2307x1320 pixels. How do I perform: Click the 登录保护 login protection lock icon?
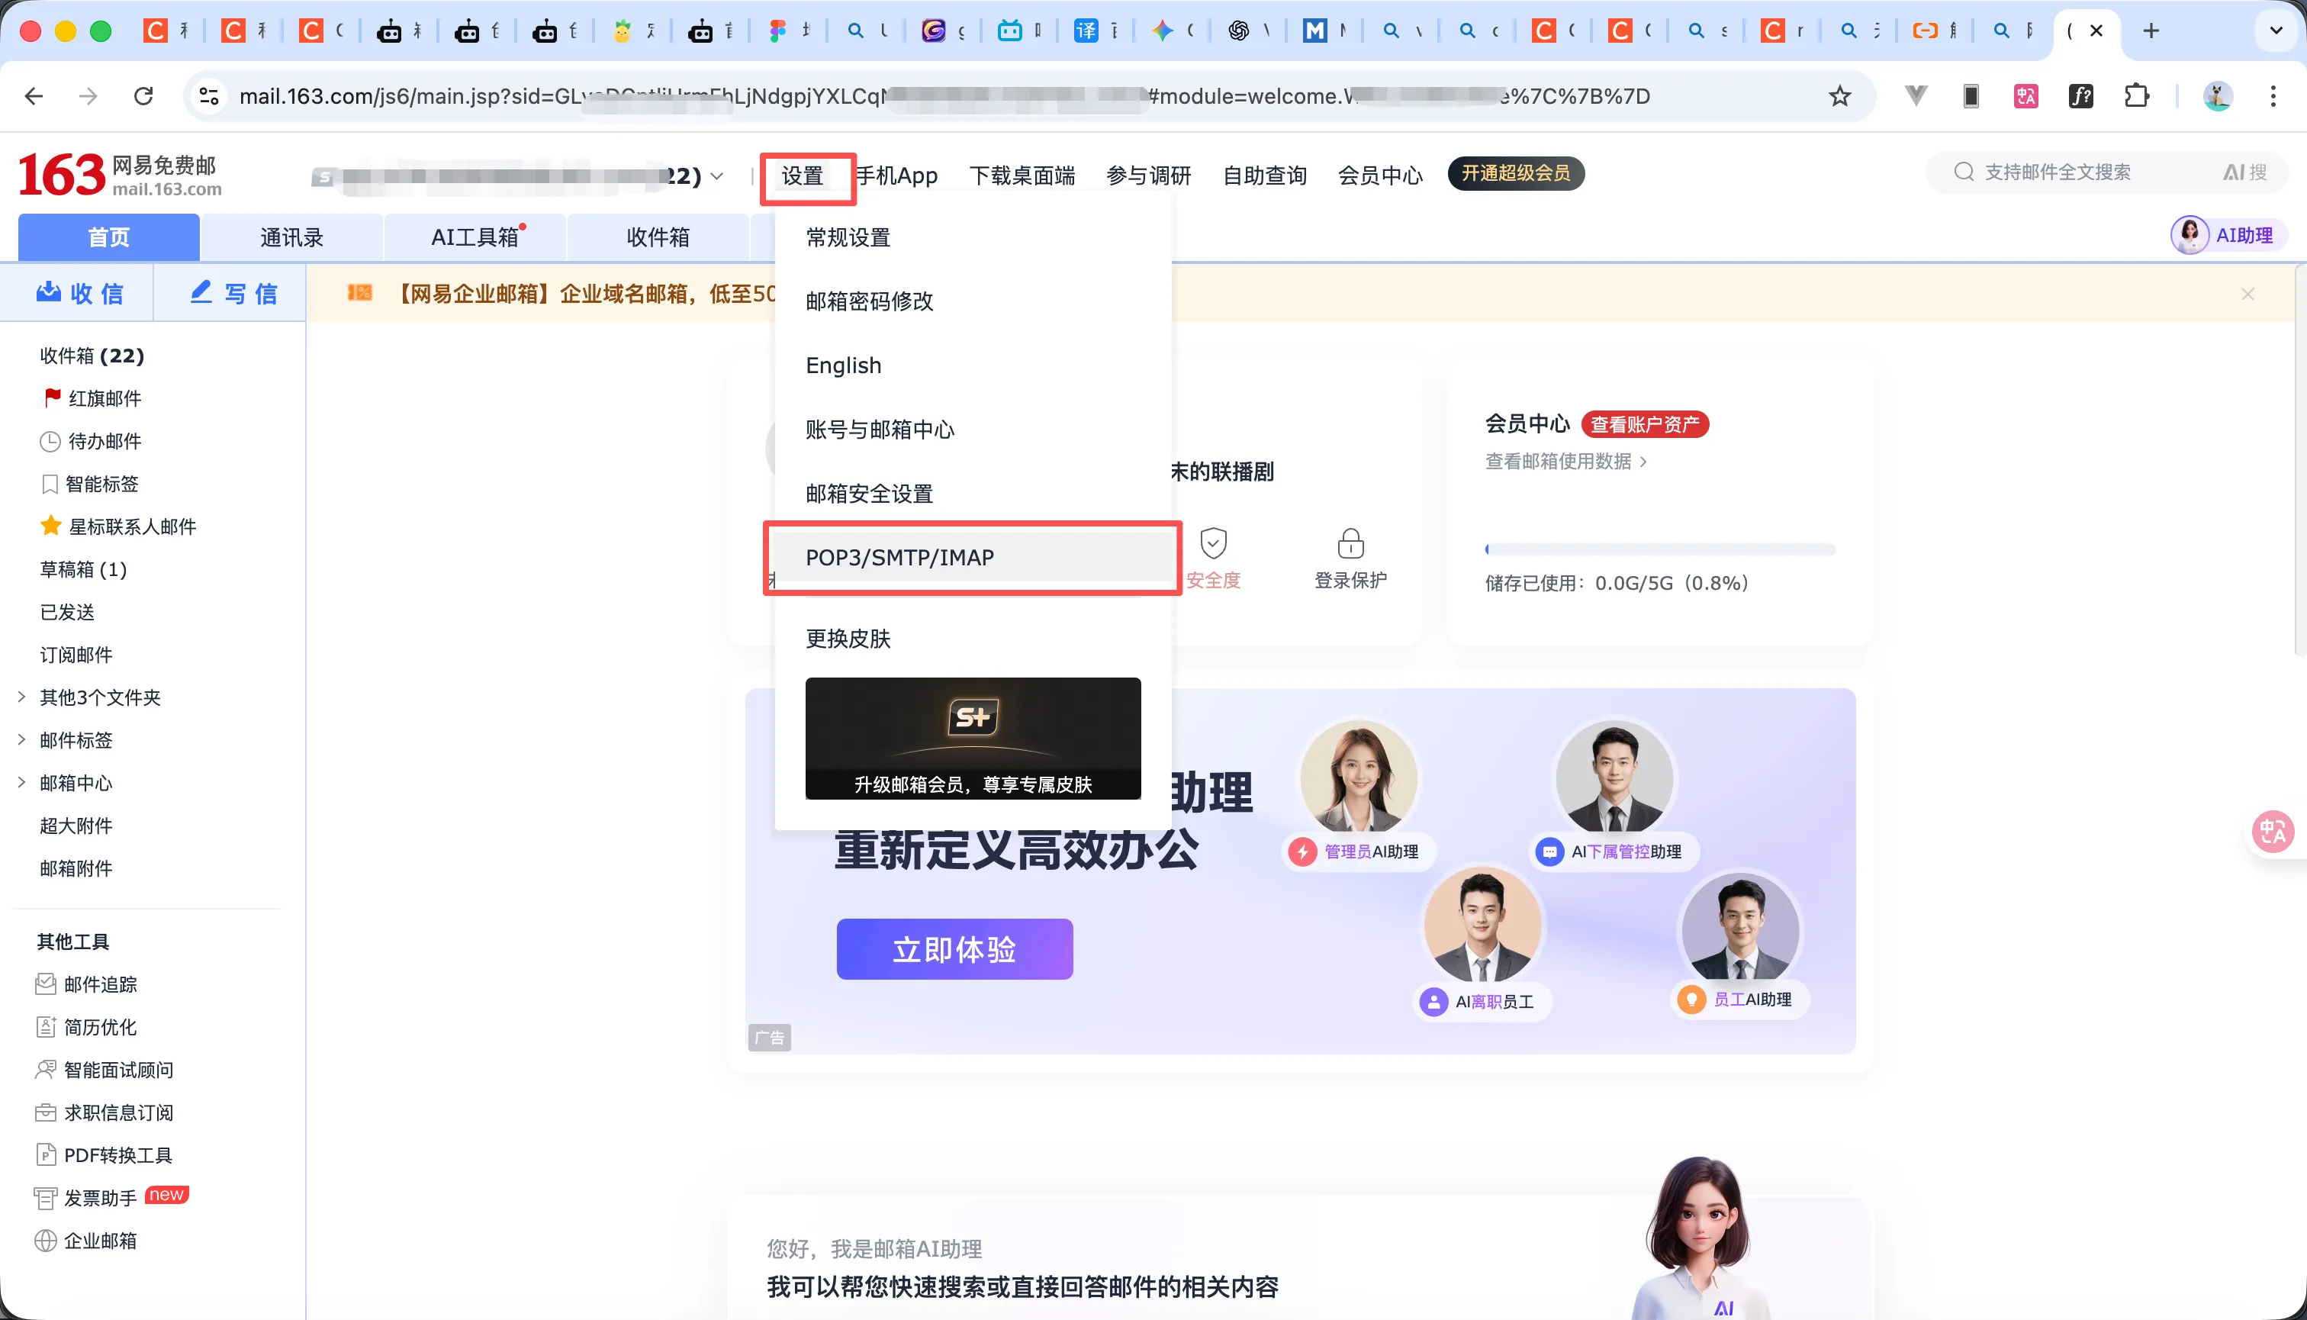click(1349, 542)
